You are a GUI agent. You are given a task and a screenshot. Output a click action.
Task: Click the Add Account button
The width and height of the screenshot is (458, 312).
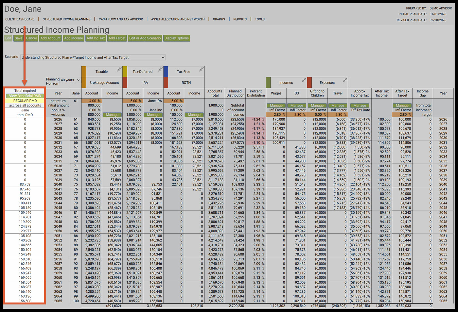[x=50, y=38]
